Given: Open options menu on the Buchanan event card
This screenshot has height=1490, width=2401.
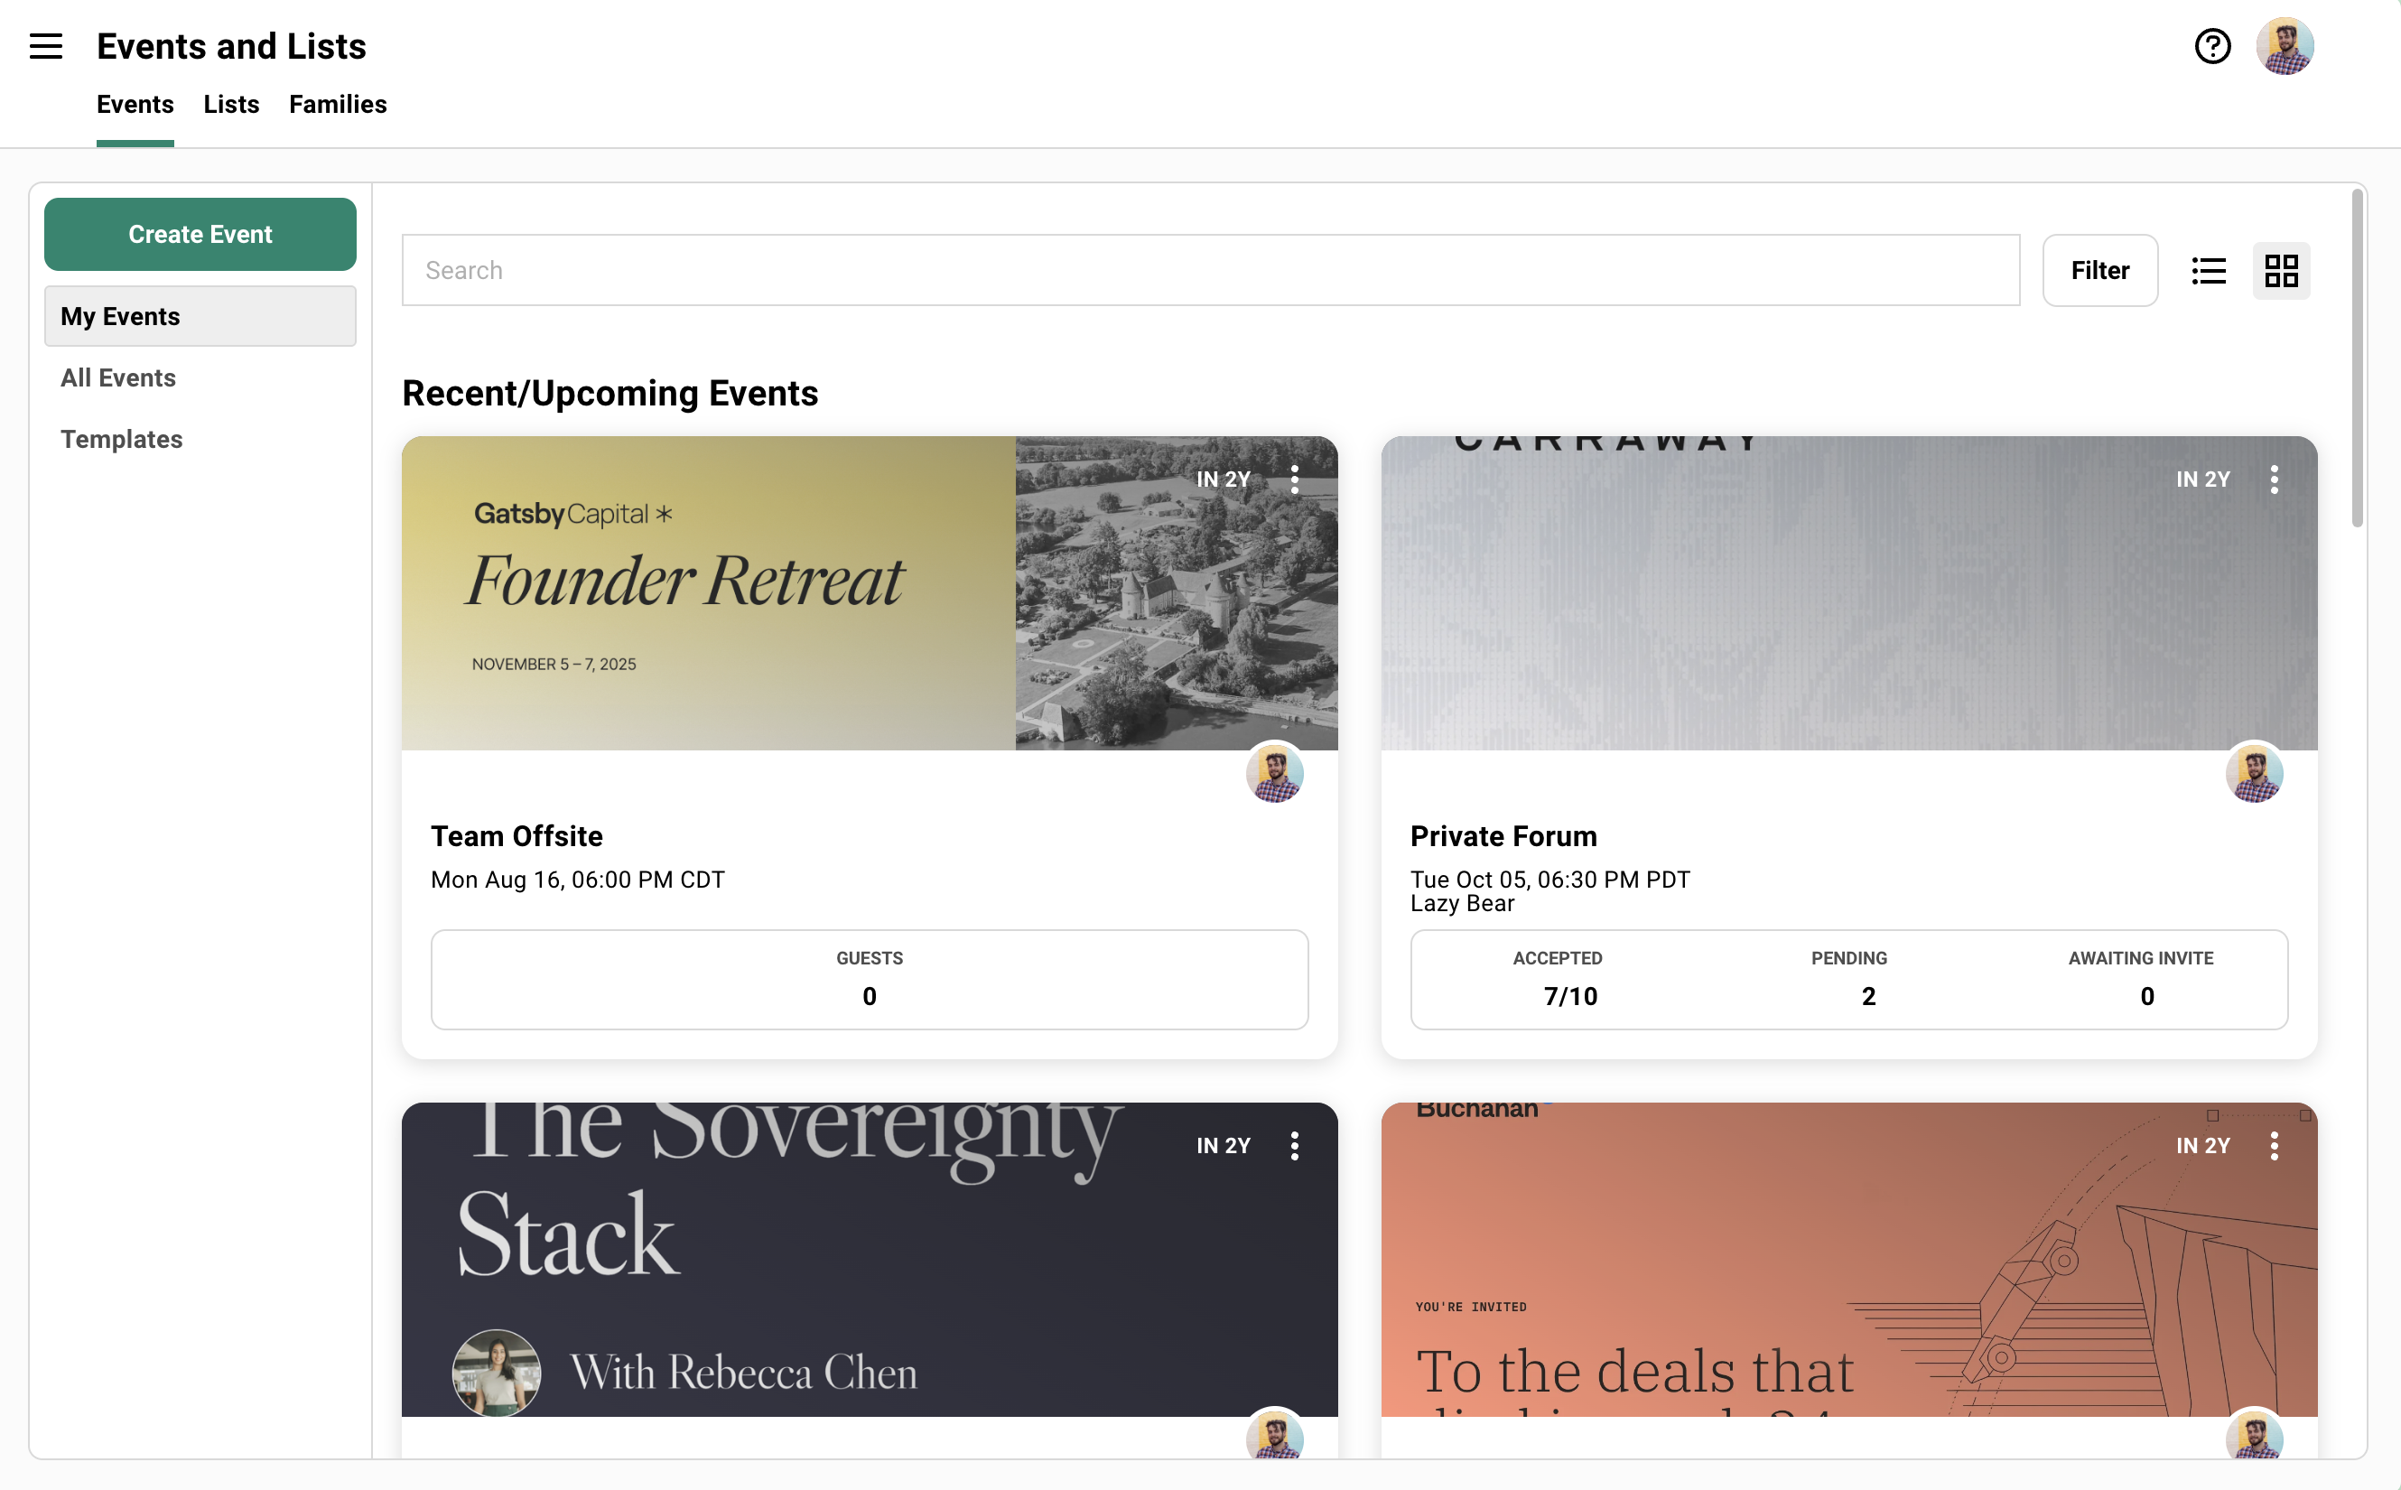Looking at the screenshot, I should [x=2275, y=1145].
